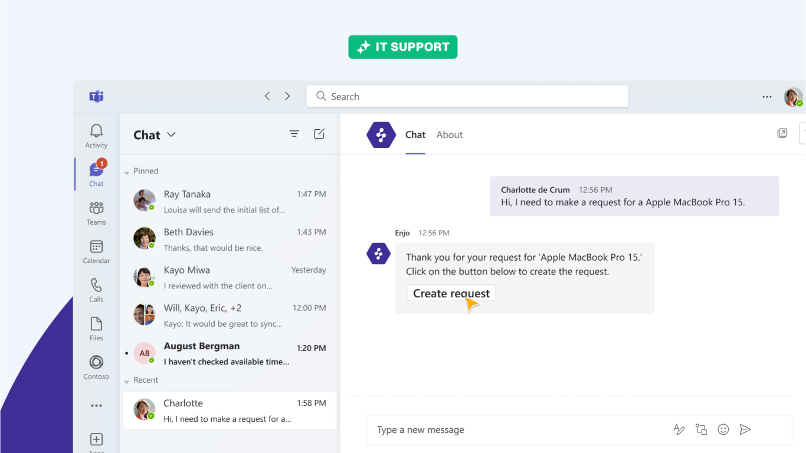806x453 pixels.
Task: Switch to the About tab
Action: pyautogui.click(x=450, y=134)
